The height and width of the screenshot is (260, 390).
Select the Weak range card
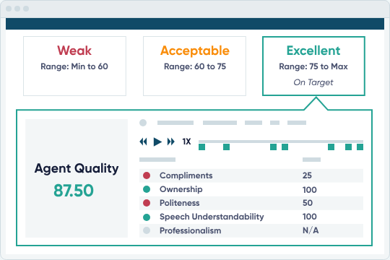coord(74,66)
